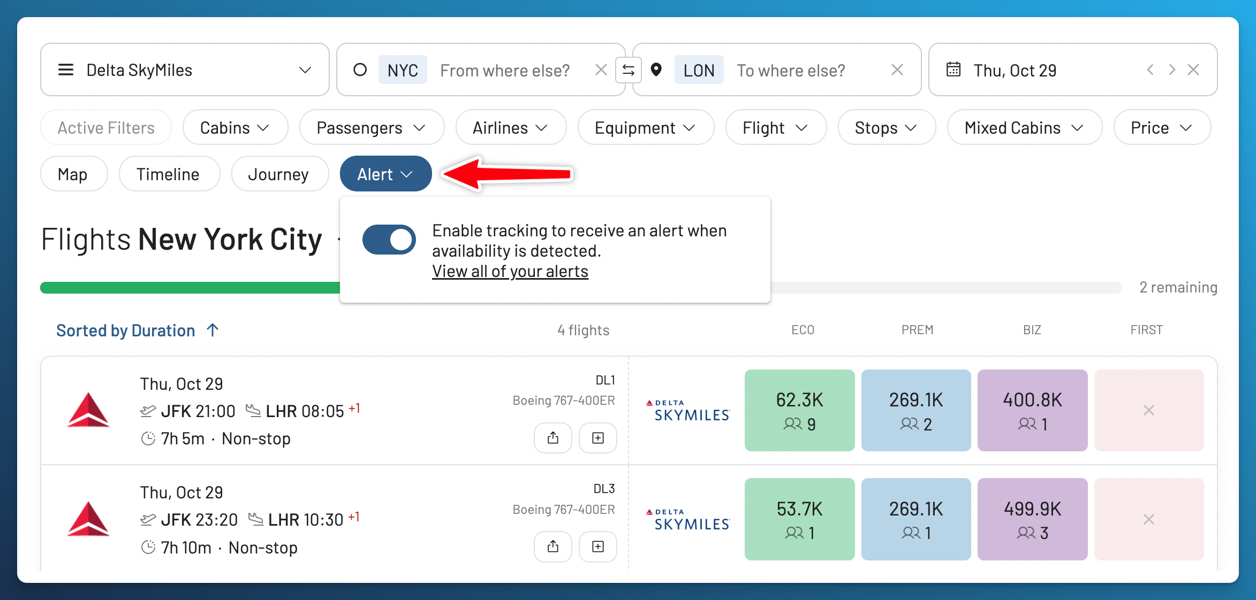Expand the Cabins filter
The height and width of the screenshot is (600, 1256).
tap(235, 128)
